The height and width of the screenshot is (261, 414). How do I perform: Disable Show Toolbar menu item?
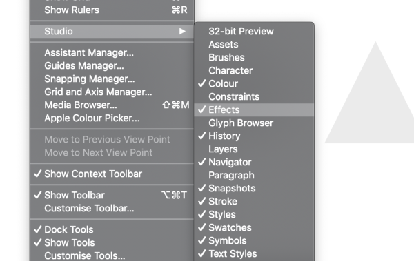click(112, 195)
